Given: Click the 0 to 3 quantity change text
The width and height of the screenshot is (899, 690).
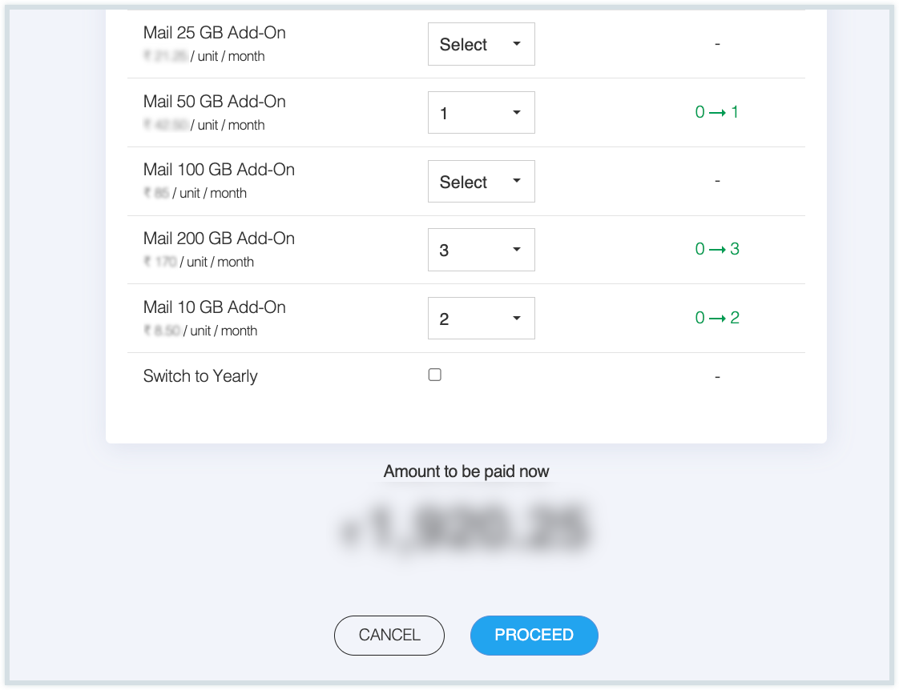Looking at the screenshot, I should [x=717, y=249].
